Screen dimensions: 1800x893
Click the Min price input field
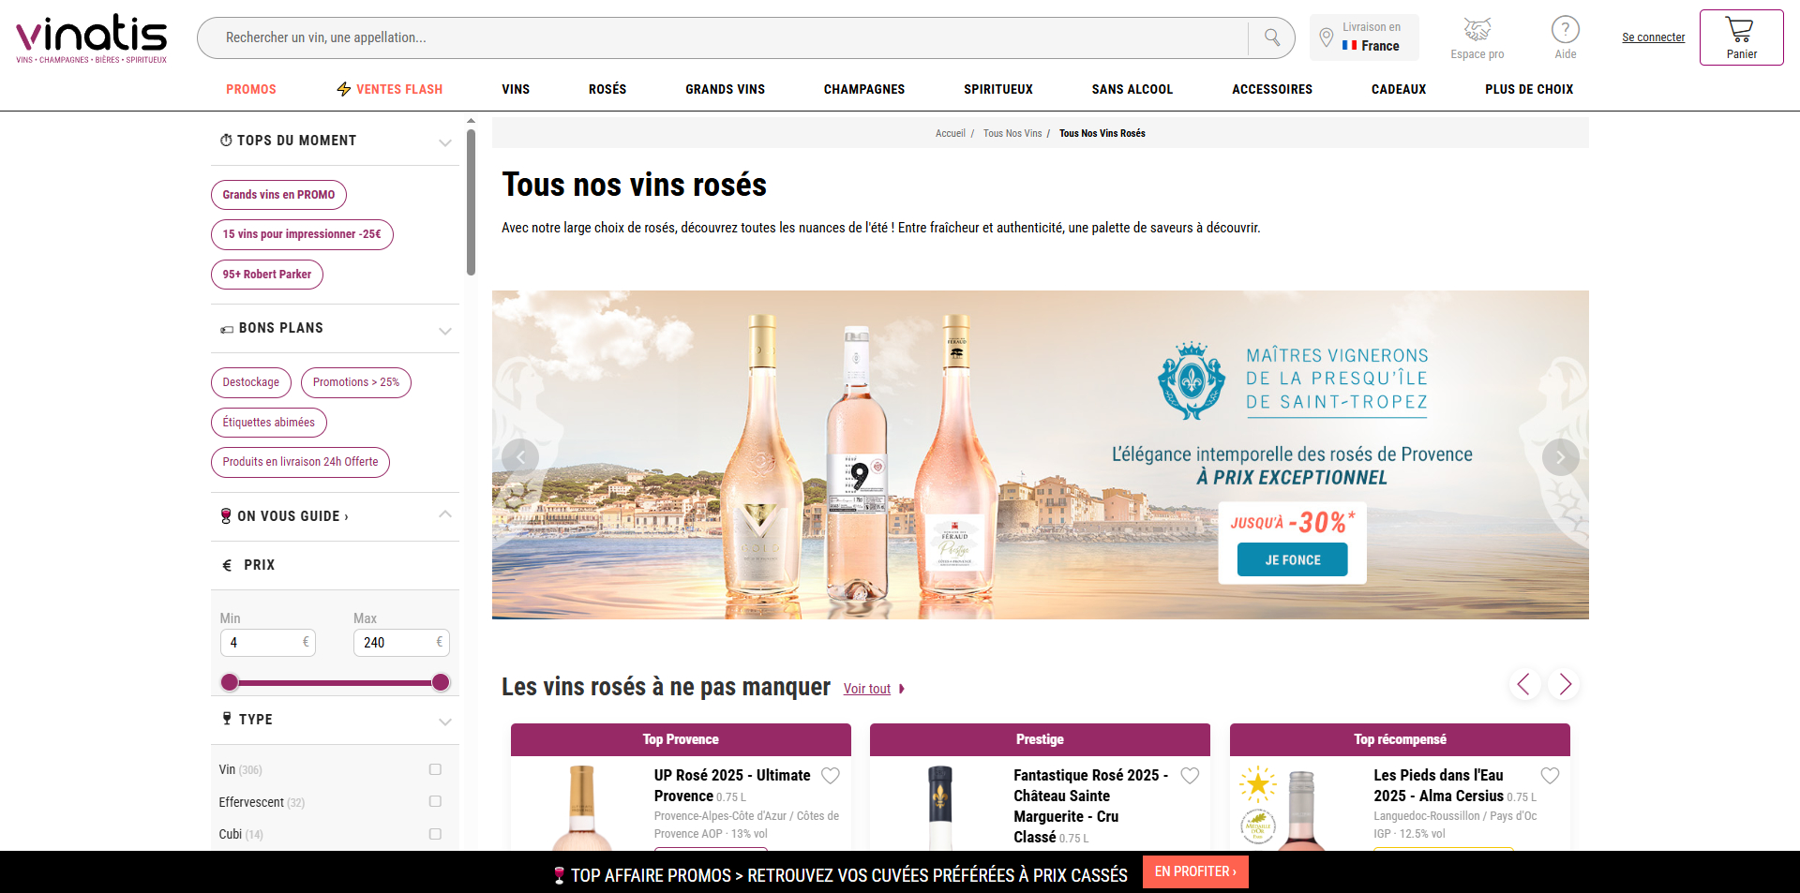click(267, 643)
